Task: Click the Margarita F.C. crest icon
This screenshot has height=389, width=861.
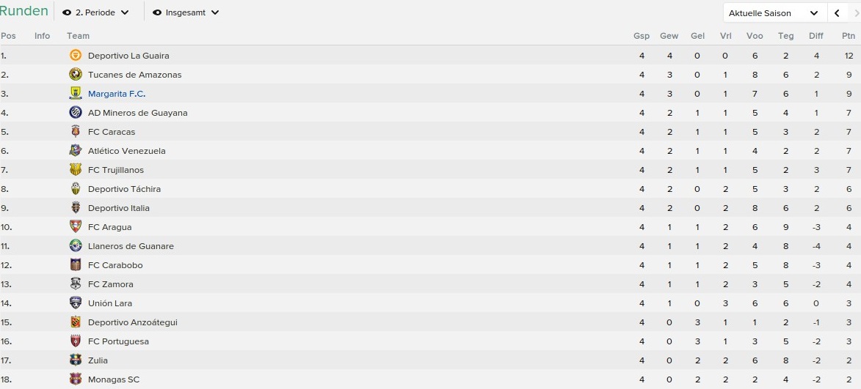Action: point(76,94)
